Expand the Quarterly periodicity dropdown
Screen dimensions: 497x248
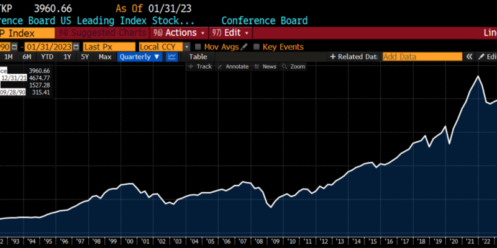point(140,56)
